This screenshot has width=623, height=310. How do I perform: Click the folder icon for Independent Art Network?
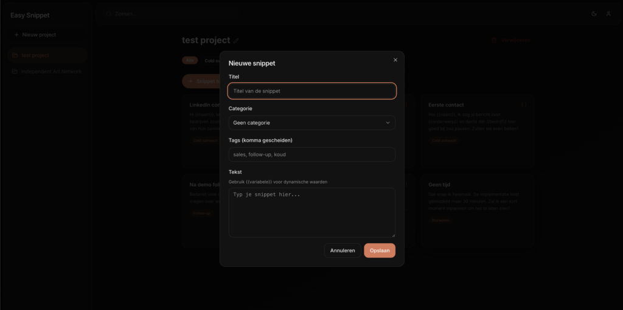click(x=15, y=71)
